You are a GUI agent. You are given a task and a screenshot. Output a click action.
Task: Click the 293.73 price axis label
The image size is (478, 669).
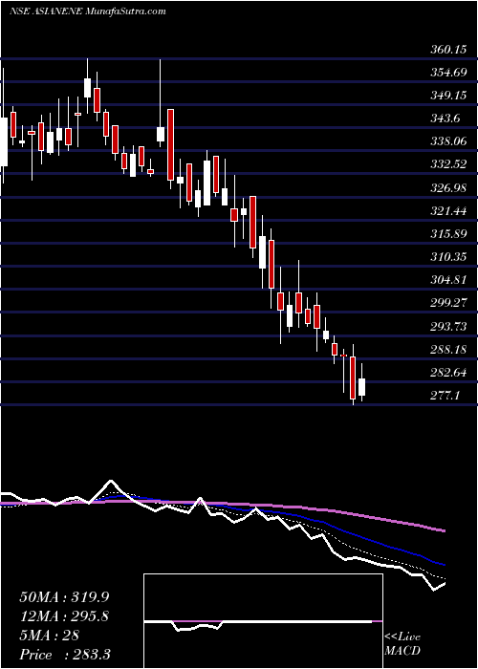(x=447, y=326)
